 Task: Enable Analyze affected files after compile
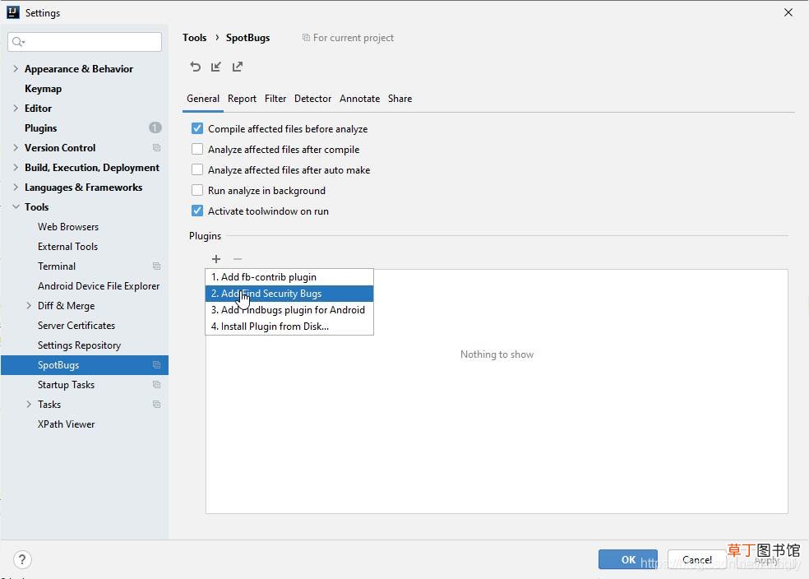[197, 149]
